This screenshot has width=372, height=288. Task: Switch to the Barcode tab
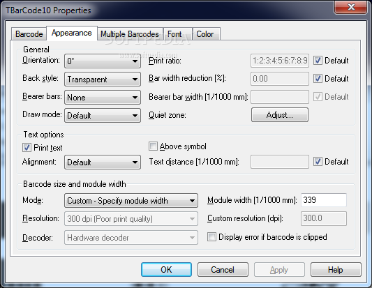[29, 34]
